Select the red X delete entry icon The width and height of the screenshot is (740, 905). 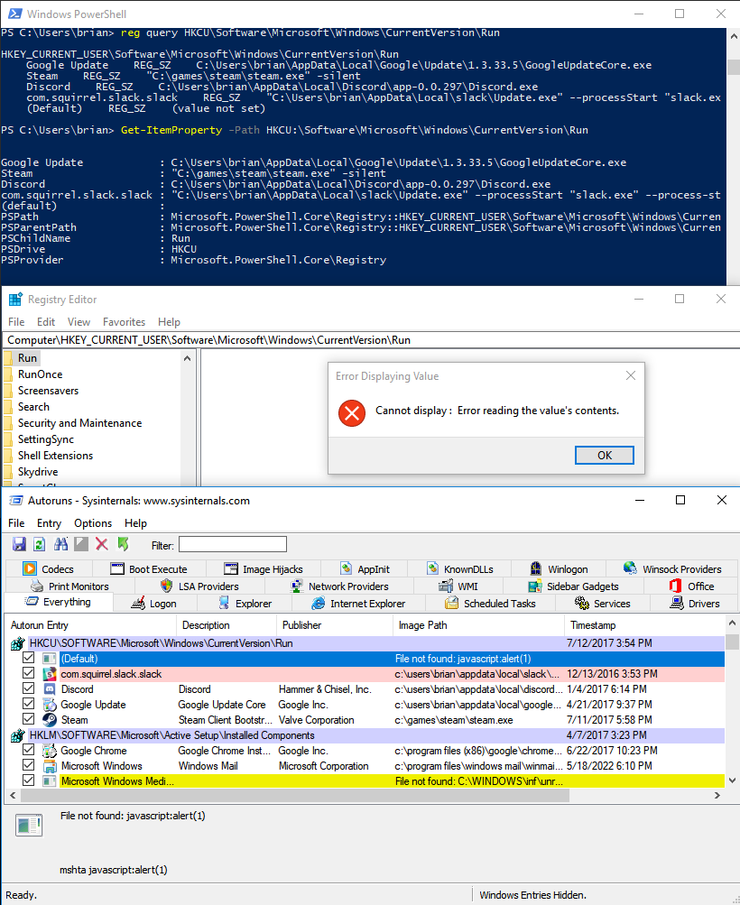pos(100,543)
